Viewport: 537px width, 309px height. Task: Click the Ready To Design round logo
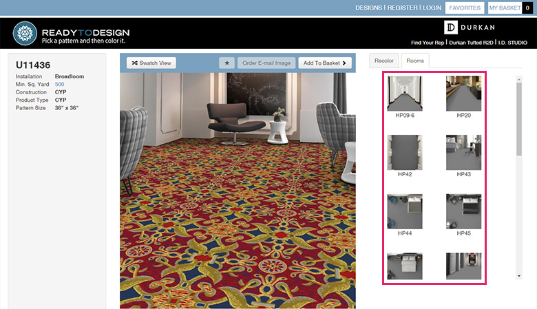pyautogui.click(x=25, y=34)
